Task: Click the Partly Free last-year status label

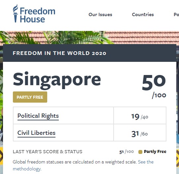Action: 155,152
